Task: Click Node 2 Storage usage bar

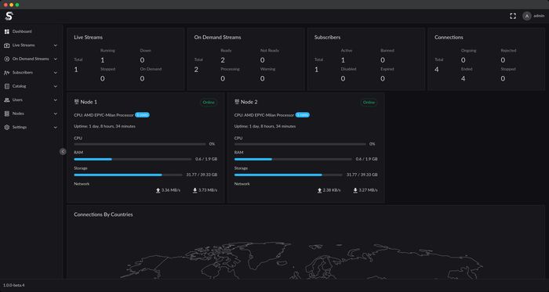Action: (288, 175)
